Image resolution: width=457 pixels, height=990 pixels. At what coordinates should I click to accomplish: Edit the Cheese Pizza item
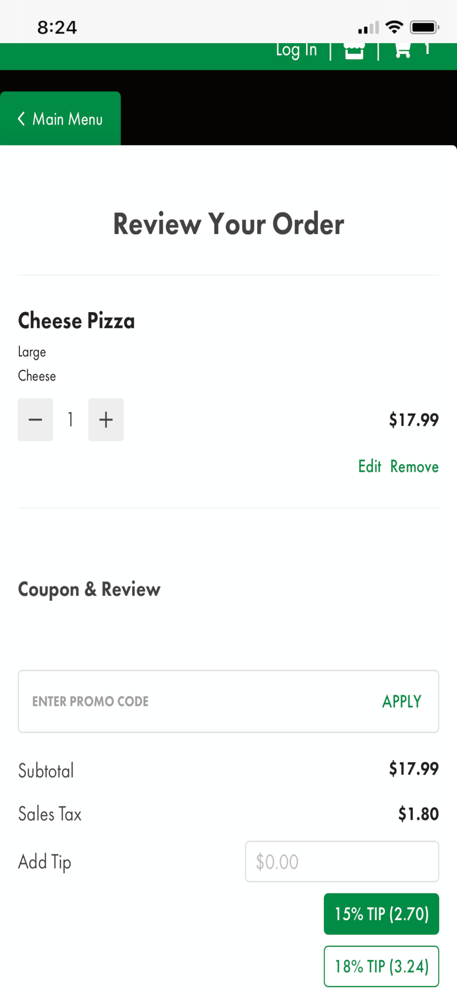[x=369, y=466]
